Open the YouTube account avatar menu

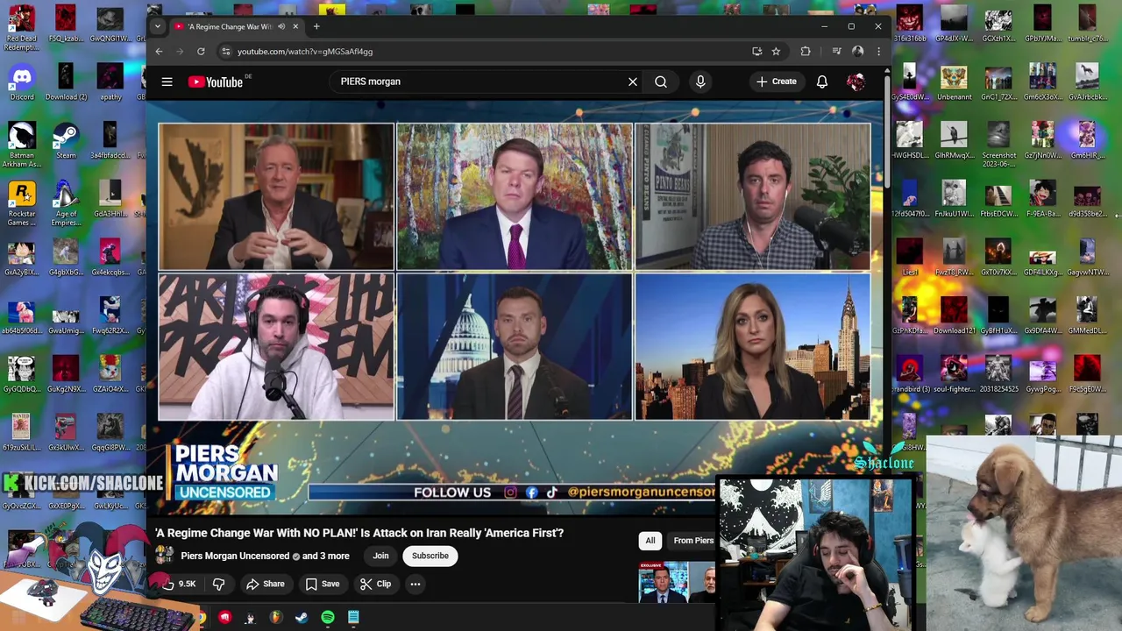856,82
